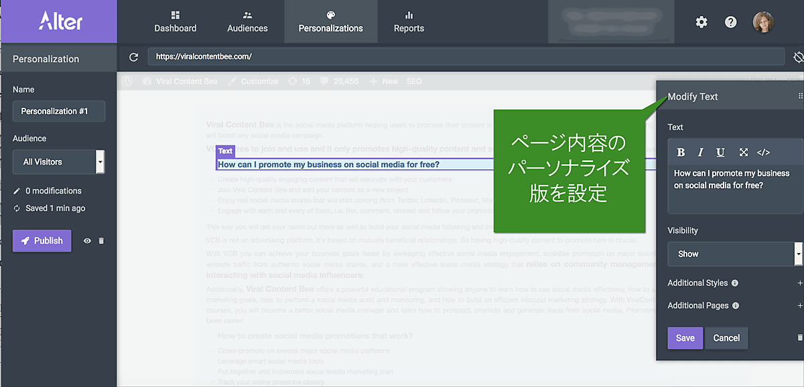804x387 pixels.
Task: Apply underline formatting in text editor
Action: pos(720,152)
